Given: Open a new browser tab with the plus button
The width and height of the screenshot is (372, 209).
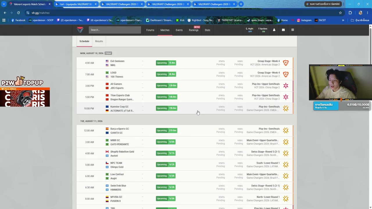Looking at the screenshot, I should tap(241, 4).
